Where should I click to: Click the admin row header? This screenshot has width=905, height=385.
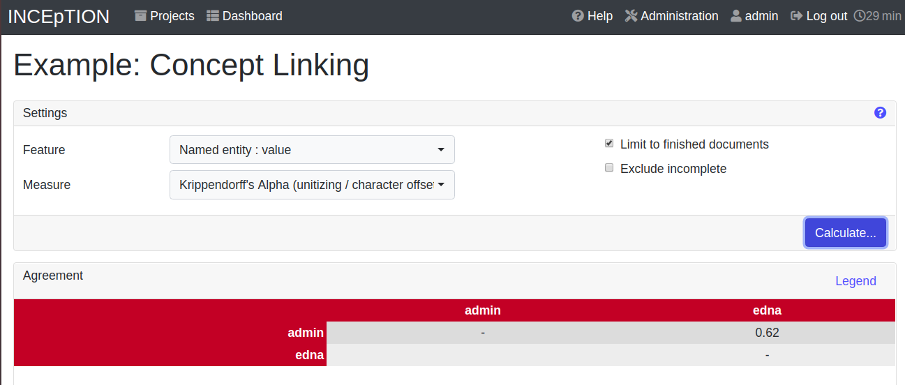click(x=306, y=333)
